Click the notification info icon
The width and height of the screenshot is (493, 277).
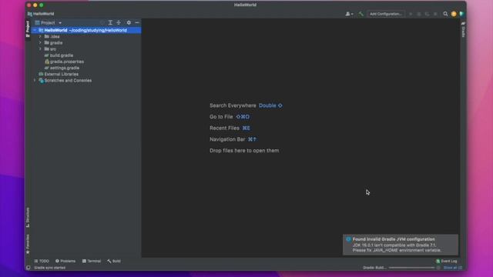[x=348, y=239]
